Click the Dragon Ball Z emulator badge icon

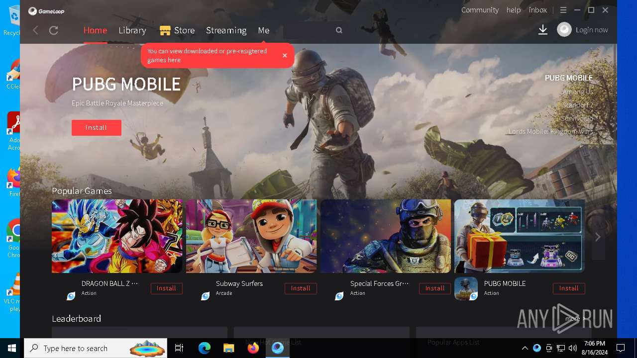coord(71,296)
